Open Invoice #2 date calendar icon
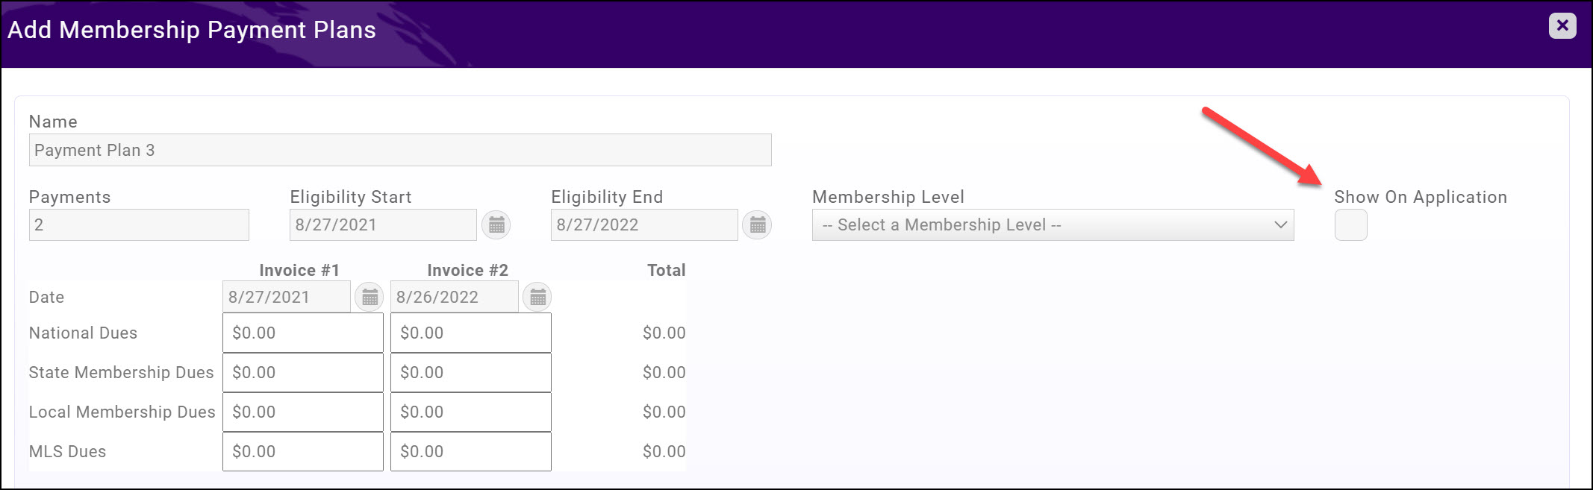 click(537, 297)
